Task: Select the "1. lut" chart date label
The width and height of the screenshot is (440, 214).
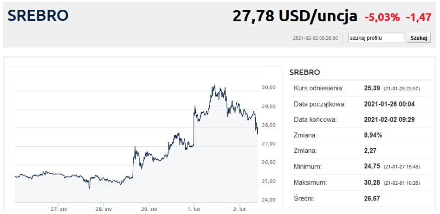Action: 194,209
